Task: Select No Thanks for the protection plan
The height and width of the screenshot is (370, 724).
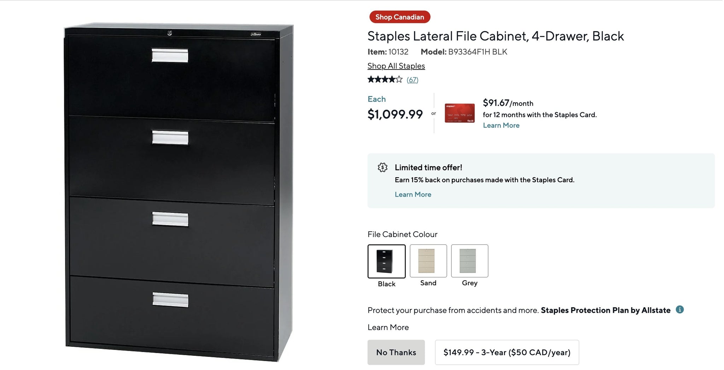Action: (396, 352)
